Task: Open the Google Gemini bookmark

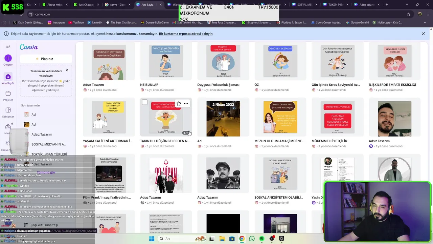Action: [357, 23]
